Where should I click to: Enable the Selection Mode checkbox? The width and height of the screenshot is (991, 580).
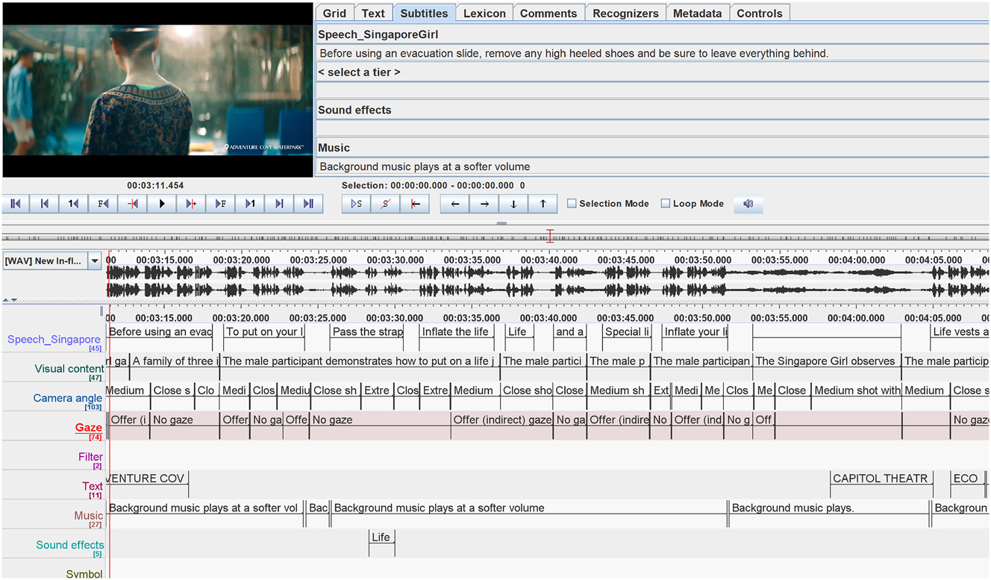tap(572, 204)
